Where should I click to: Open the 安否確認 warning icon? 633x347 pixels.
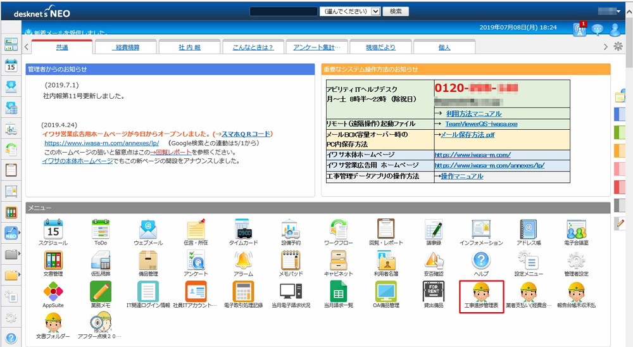tap(434, 260)
